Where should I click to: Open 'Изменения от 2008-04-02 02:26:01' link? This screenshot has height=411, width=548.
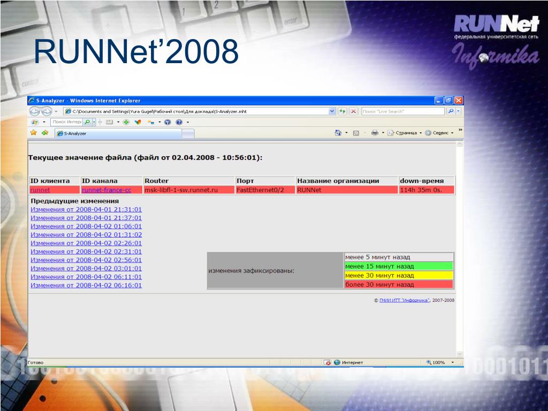(86, 243)
